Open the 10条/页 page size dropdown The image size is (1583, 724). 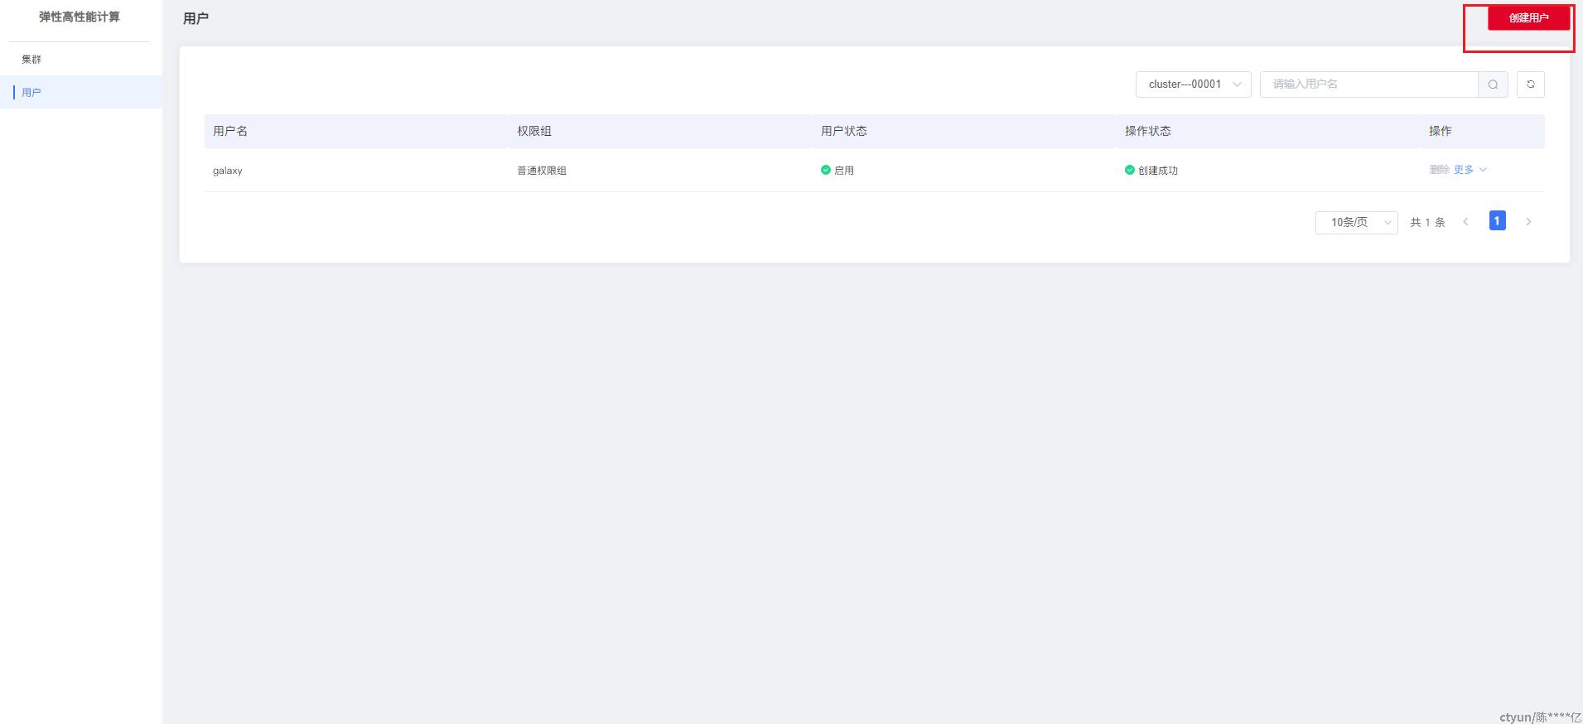1356,222
